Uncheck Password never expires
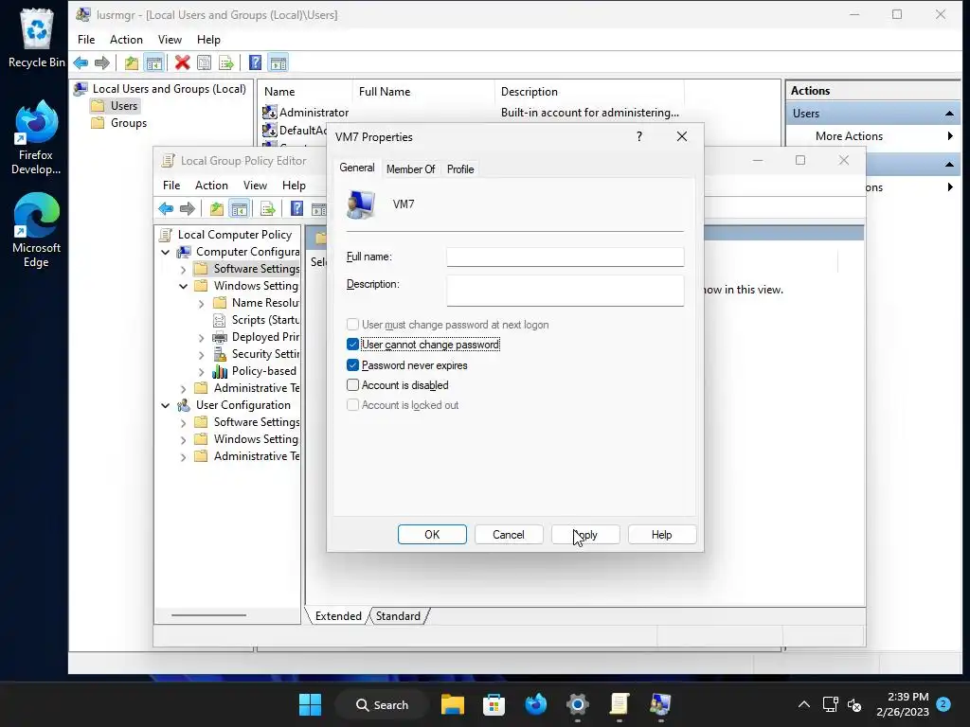 click(x=352, y=365)
